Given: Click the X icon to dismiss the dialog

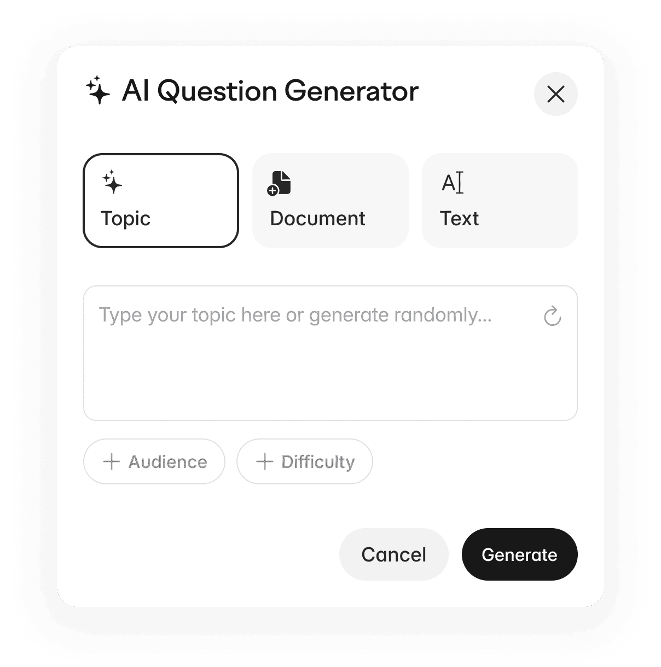Looking at the screenshot, I should 555,94.
